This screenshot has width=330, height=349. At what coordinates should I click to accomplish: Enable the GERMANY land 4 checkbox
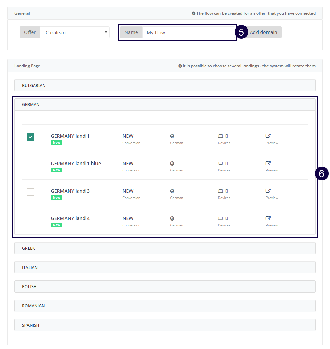tap(31, 219)
